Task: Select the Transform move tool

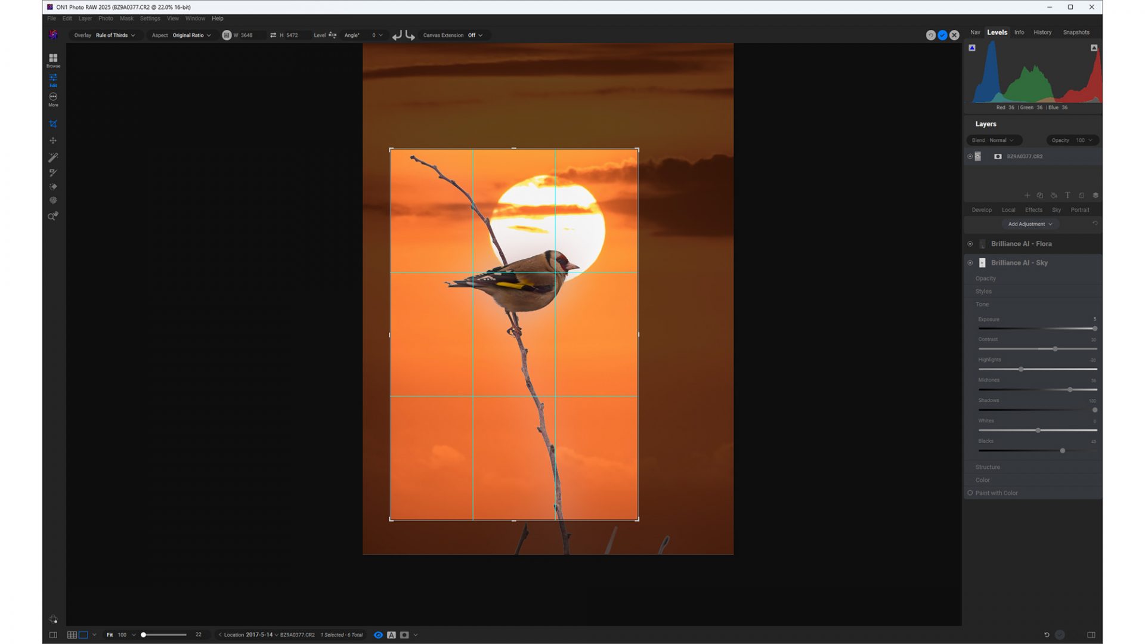Action: [53, 141]
